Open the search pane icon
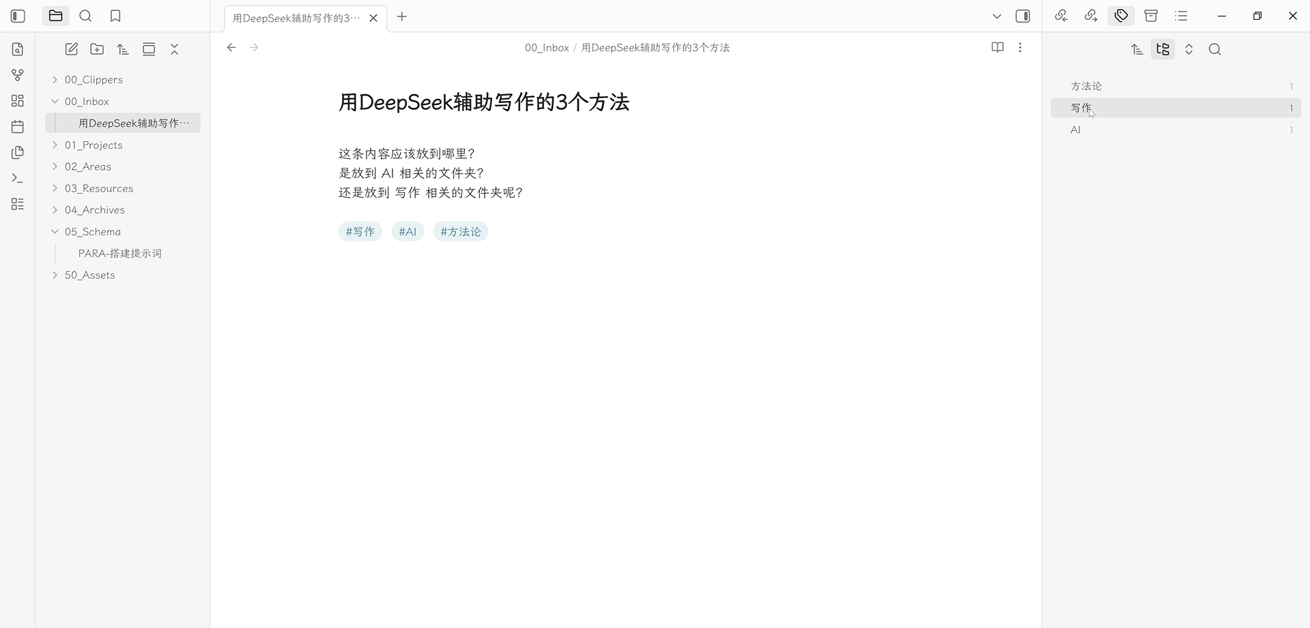Viewport: 1310px width, 628px height. [x=85, y=16]
